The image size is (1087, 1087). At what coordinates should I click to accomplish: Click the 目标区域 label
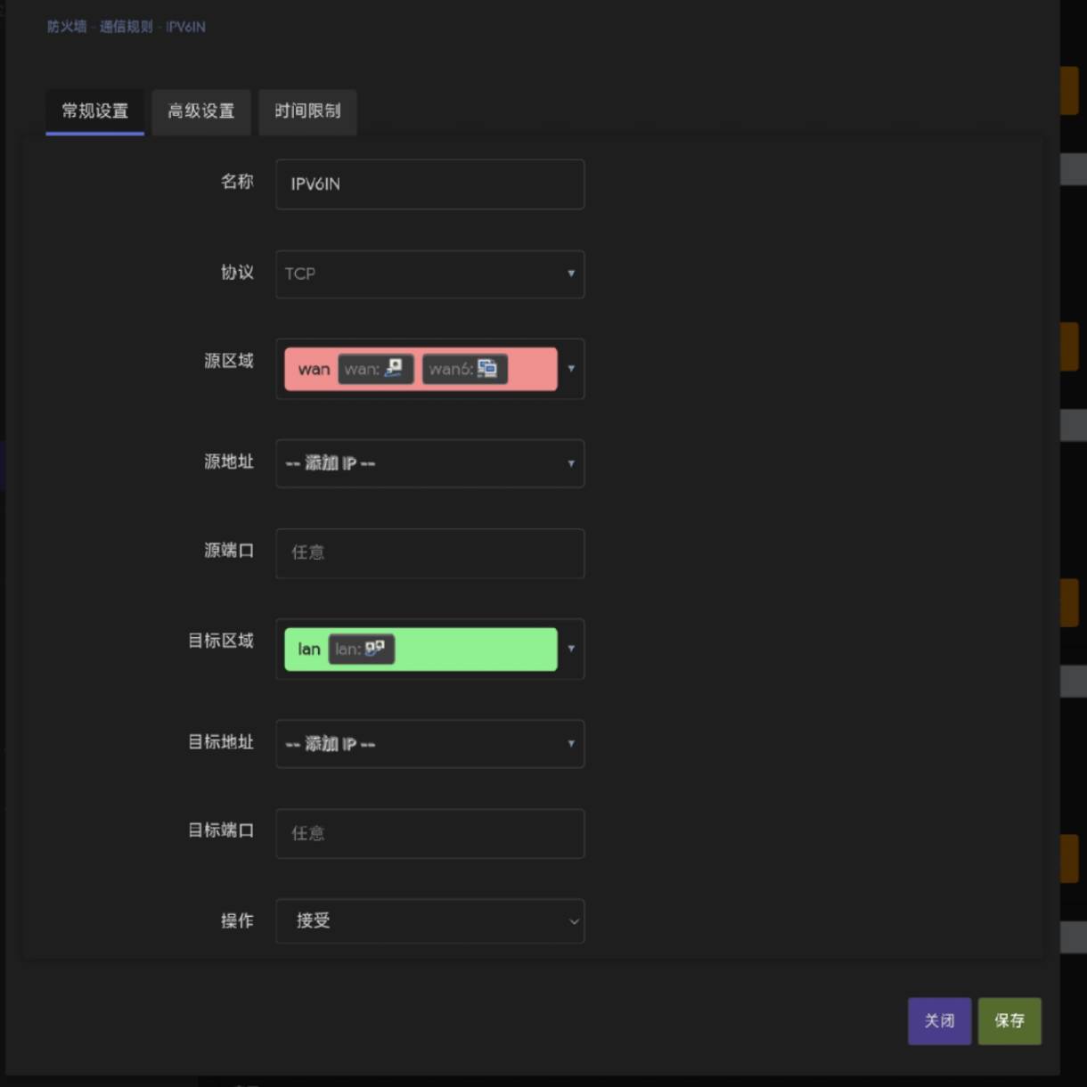[x=221, y=641]
